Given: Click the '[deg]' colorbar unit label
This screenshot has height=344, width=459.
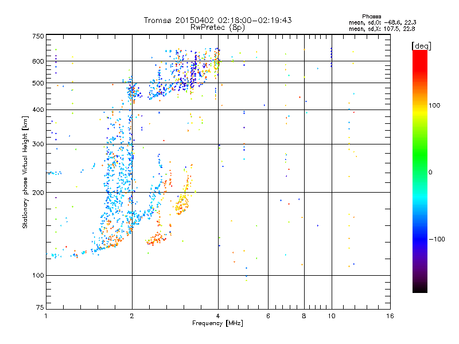Looking at the screenshot, I should tap(421, 46).
